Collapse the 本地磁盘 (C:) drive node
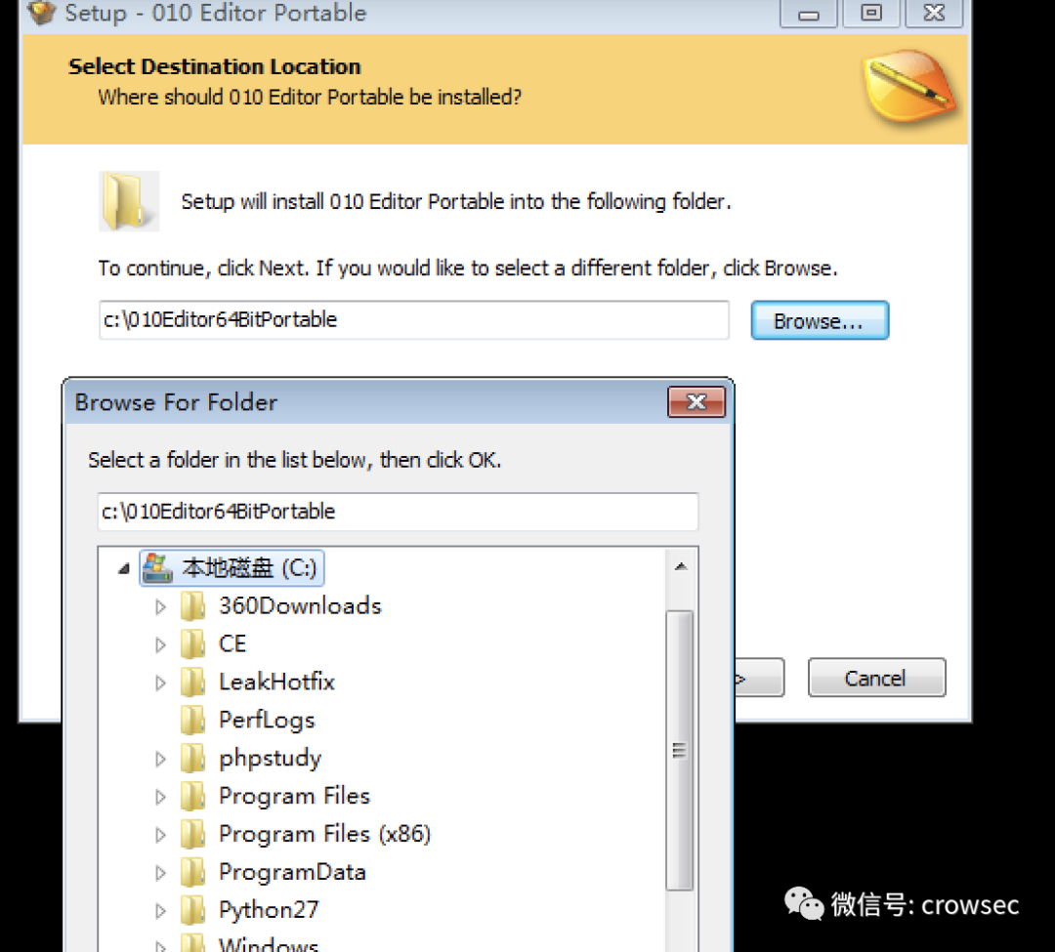Image resolution: width=1055 pixels, height=952 pixels. 123,569
